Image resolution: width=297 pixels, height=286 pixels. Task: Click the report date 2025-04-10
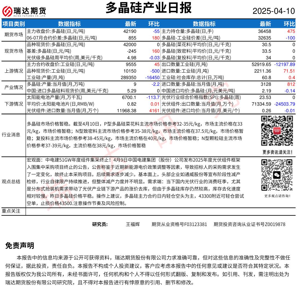[273, 11]
